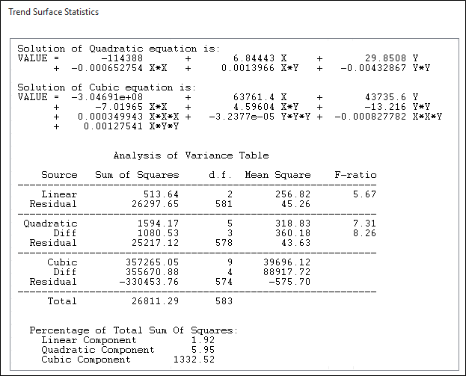Click the Source column header
The image size is (466, 376).
[x=59, y=175]
